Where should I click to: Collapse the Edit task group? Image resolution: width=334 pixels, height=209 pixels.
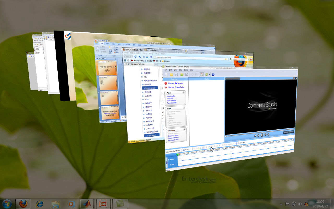[184, 108]
